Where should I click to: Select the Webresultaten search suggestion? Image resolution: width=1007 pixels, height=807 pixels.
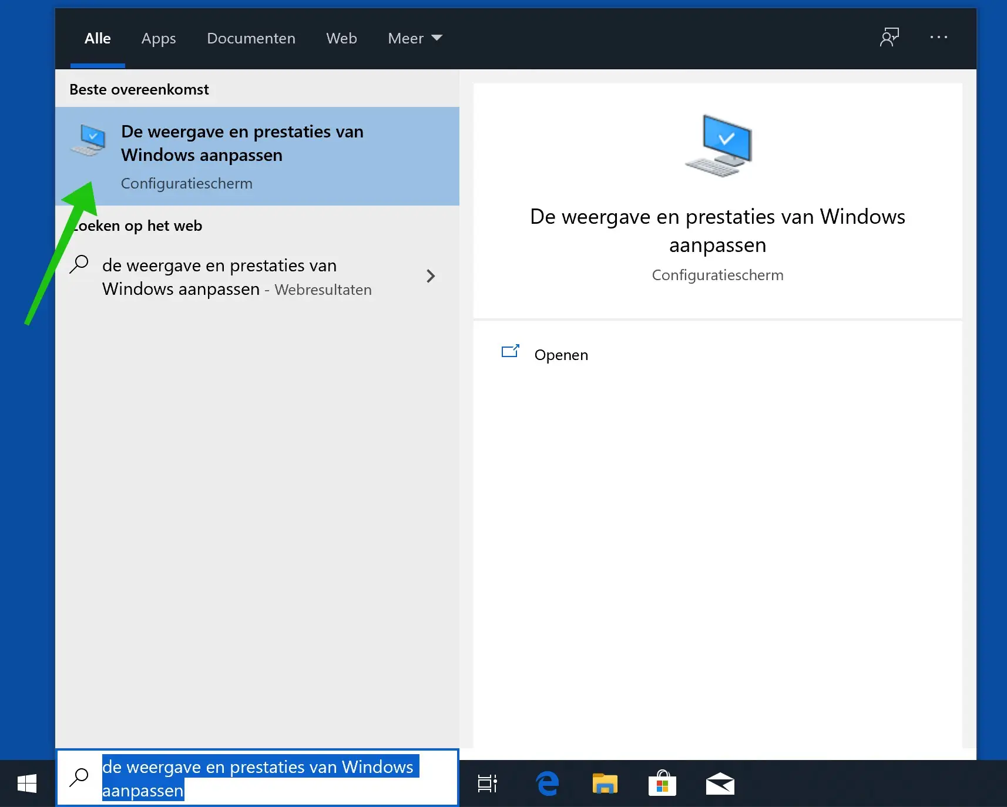(x=257, y=277)
